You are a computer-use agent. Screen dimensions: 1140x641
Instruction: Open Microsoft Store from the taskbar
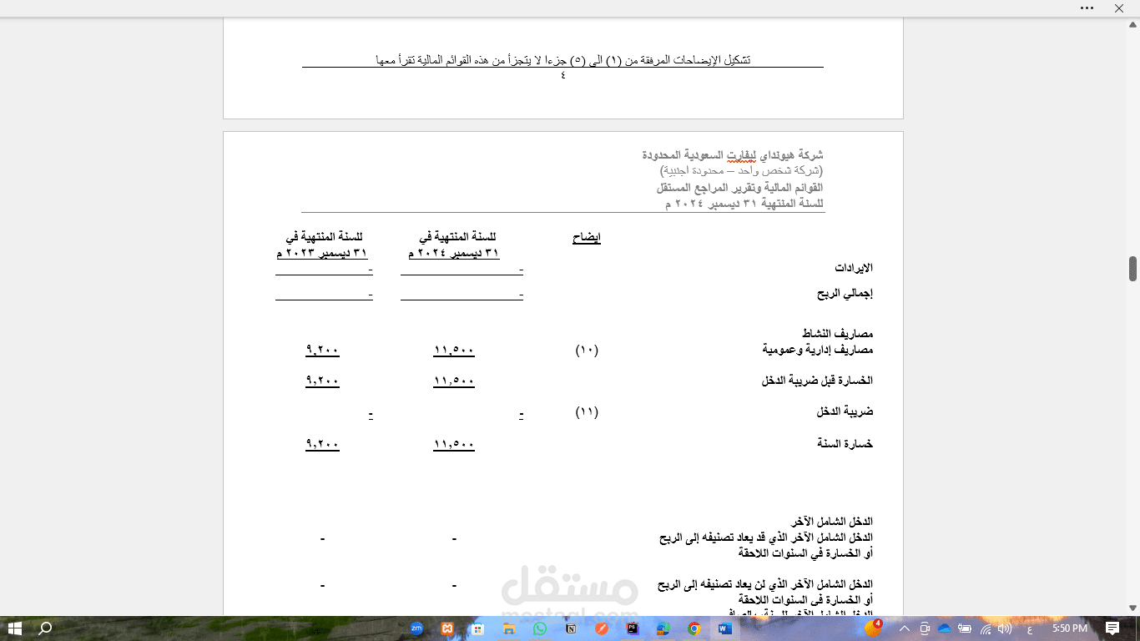click(477, 628)
